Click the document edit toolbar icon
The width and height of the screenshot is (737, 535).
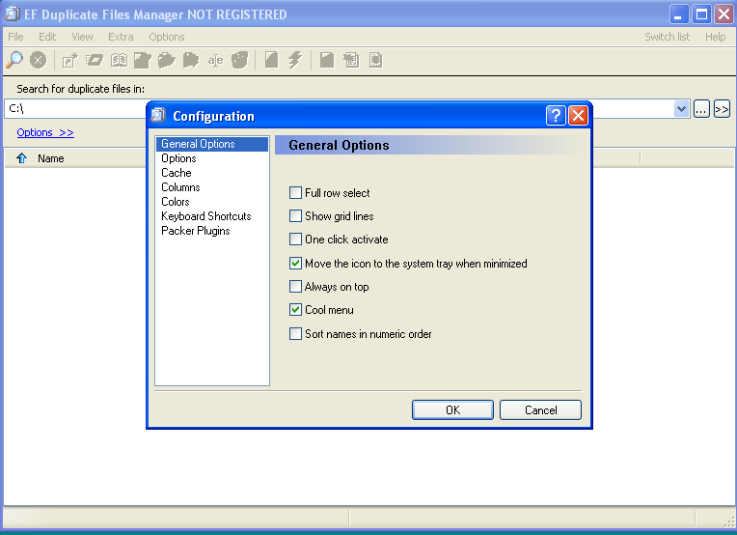[x=143, y=60]
